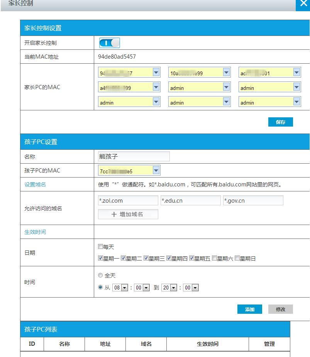Image resolution: width=310 pixels, height=357 pixels.
Task: Check the 每天 (every day) checkbox
Action: pyautogui.click(x=100, y=246)
